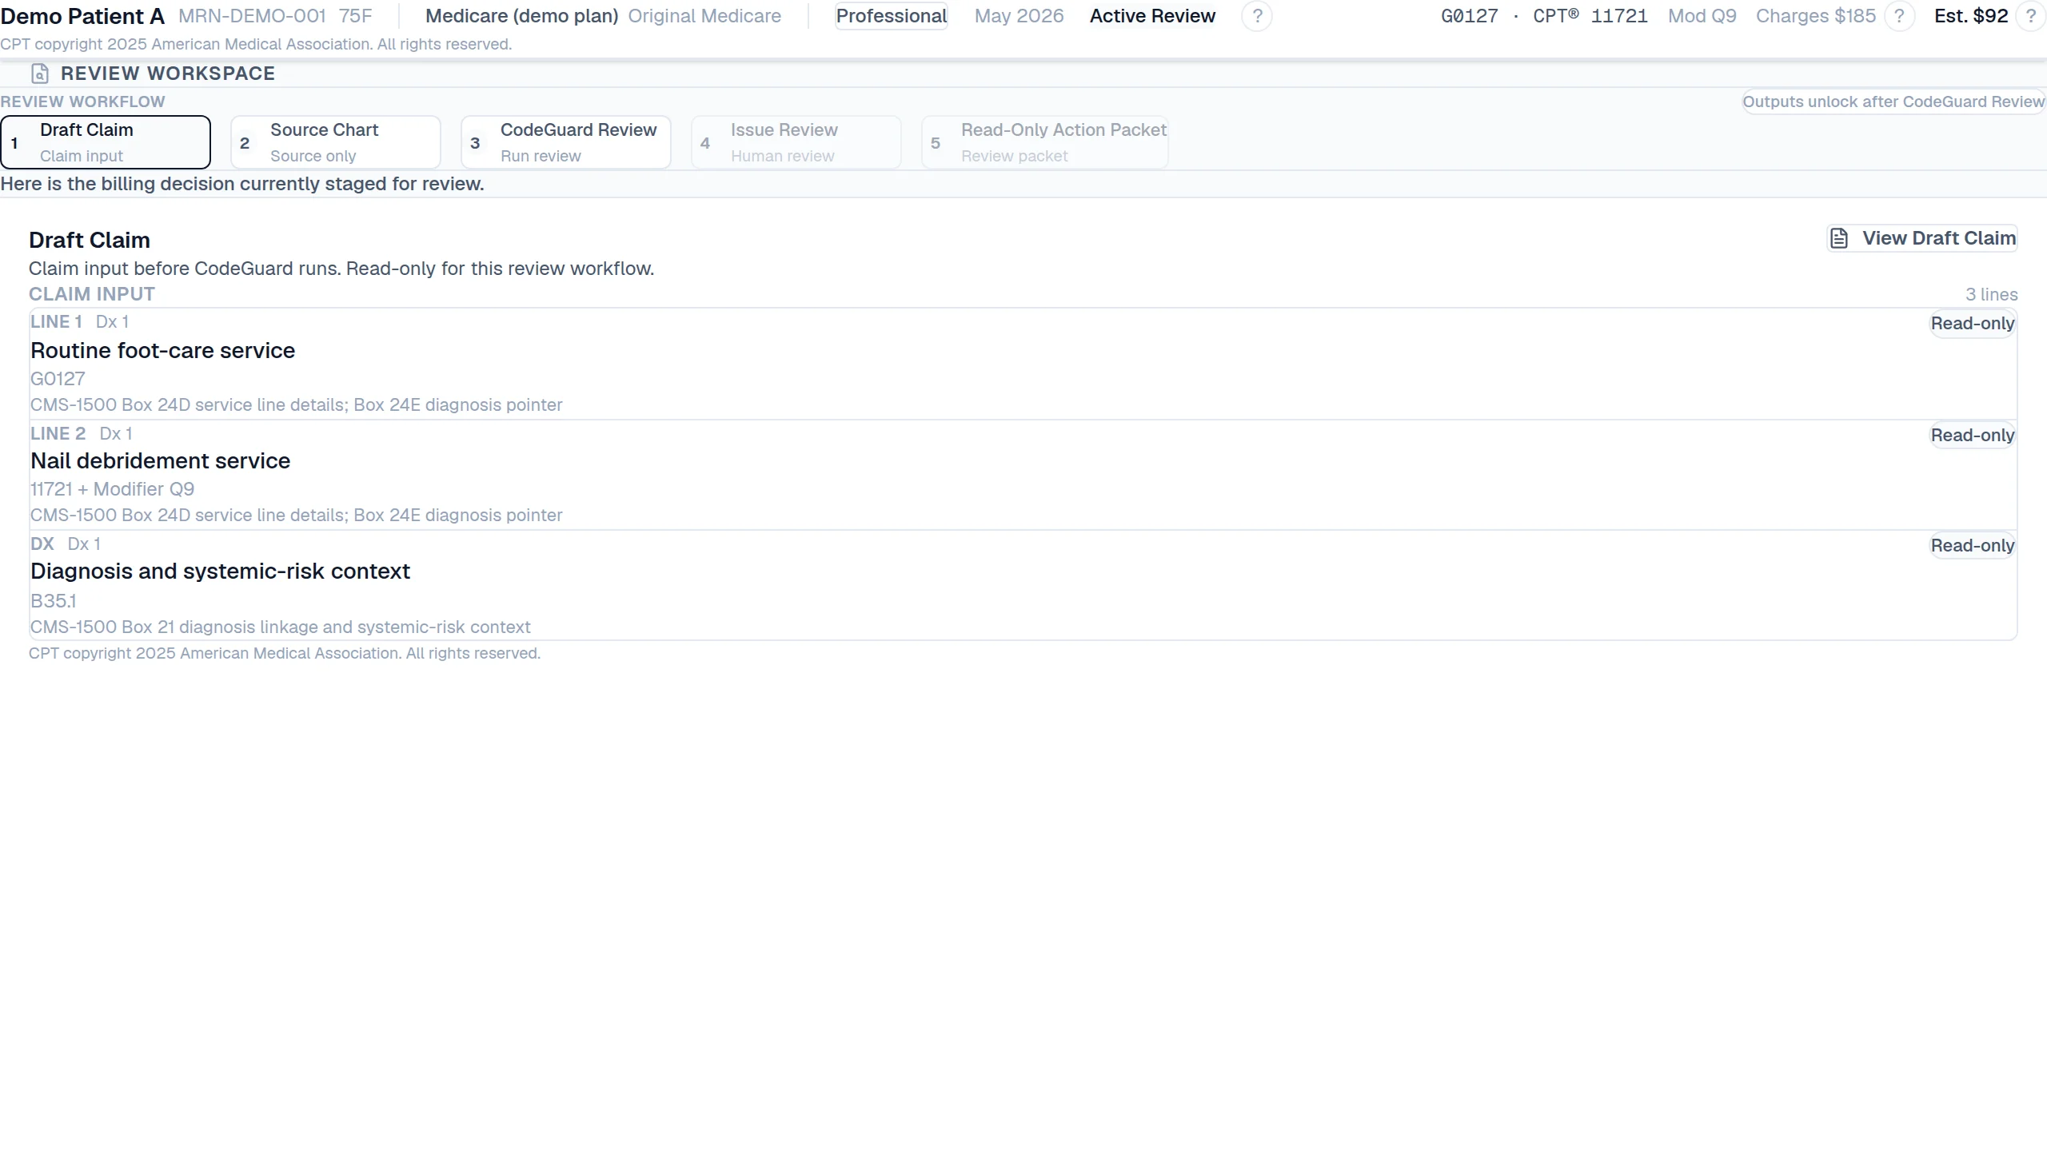
Task: Click the Demo Patient A name
Action: coord(82,16)
